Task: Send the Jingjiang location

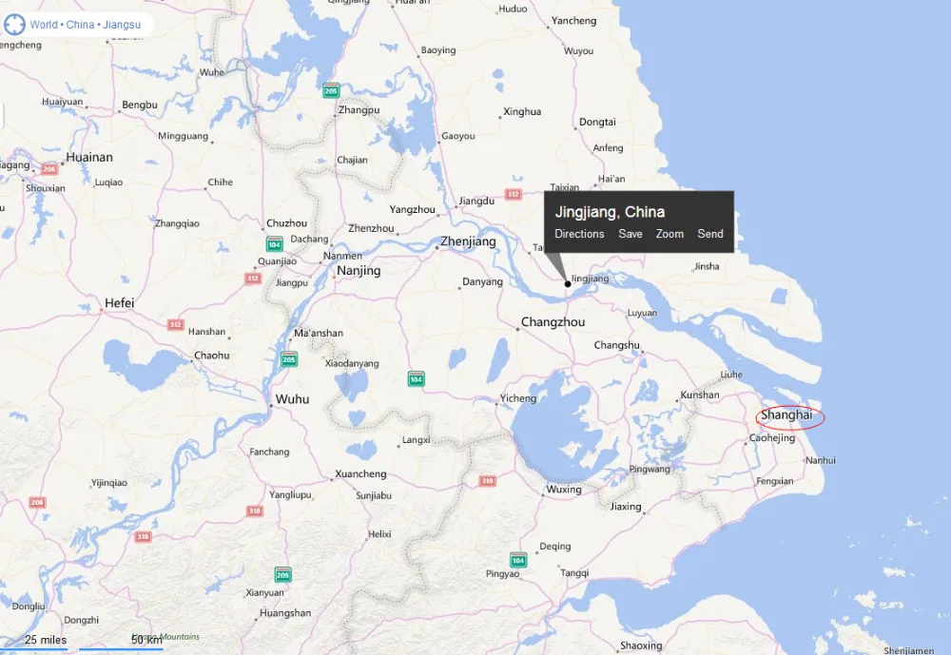Action: [710, 234]
